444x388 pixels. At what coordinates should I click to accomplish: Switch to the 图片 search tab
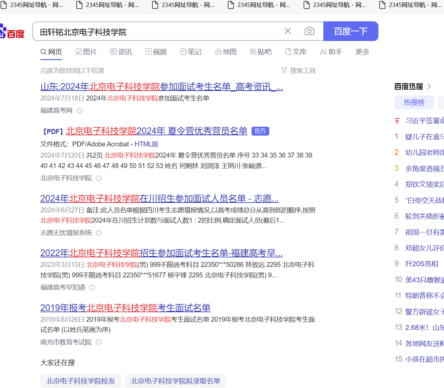point(86,52)
